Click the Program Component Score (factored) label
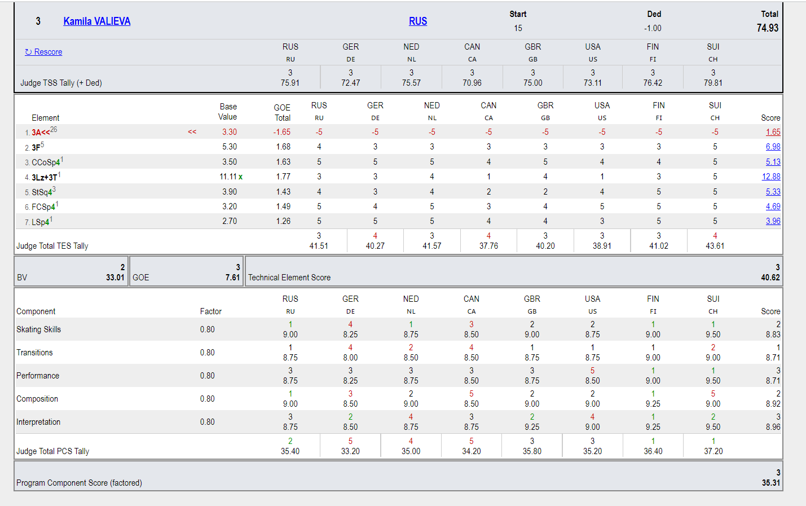 pyautogui.click(x=79, y=483)
